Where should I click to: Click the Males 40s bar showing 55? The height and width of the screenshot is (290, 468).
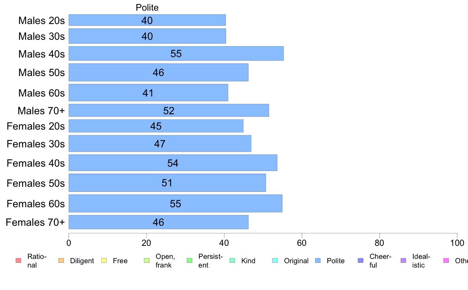pos(176,54)
